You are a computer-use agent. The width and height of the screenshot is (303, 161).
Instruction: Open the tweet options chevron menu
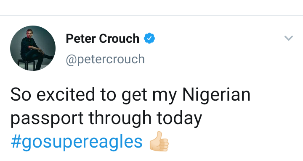click(x=289, y=38)
